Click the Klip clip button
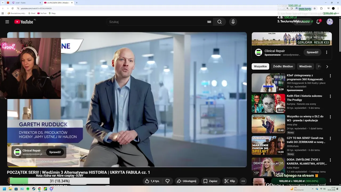341x192 pixels. tap(230, 181)
